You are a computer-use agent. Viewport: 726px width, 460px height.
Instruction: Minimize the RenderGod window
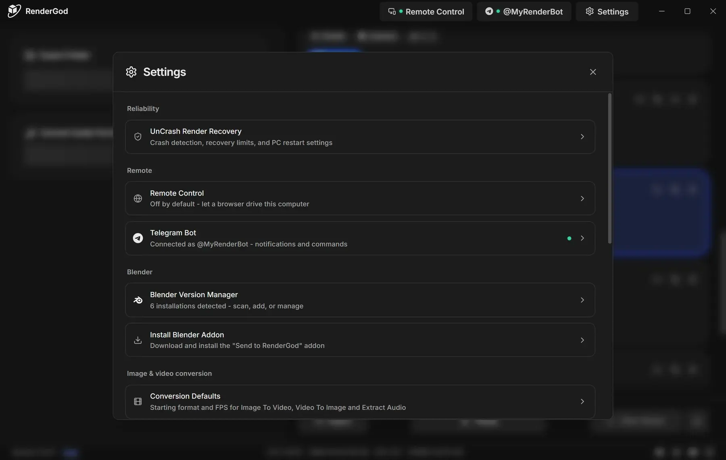[661, 11]
